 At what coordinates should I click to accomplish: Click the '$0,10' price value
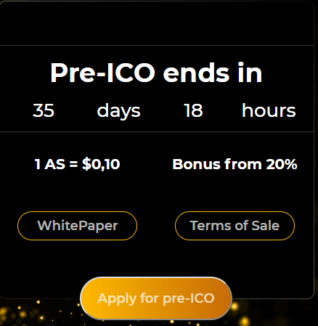pyautogui.click(x=101, y=164)
